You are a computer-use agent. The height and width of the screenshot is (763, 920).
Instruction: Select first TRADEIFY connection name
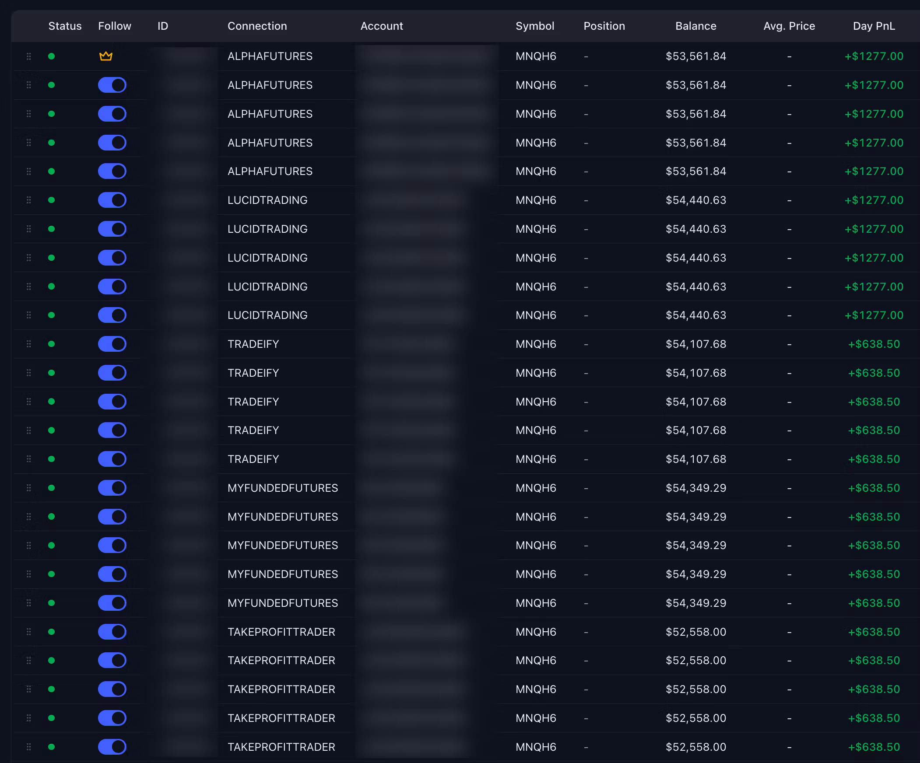(253, 344)
